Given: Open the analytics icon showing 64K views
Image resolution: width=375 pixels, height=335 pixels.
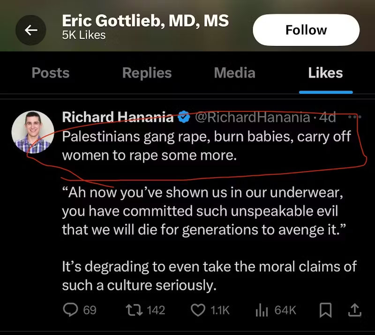Looking at the screenshot, I should [x=261, y=310].
